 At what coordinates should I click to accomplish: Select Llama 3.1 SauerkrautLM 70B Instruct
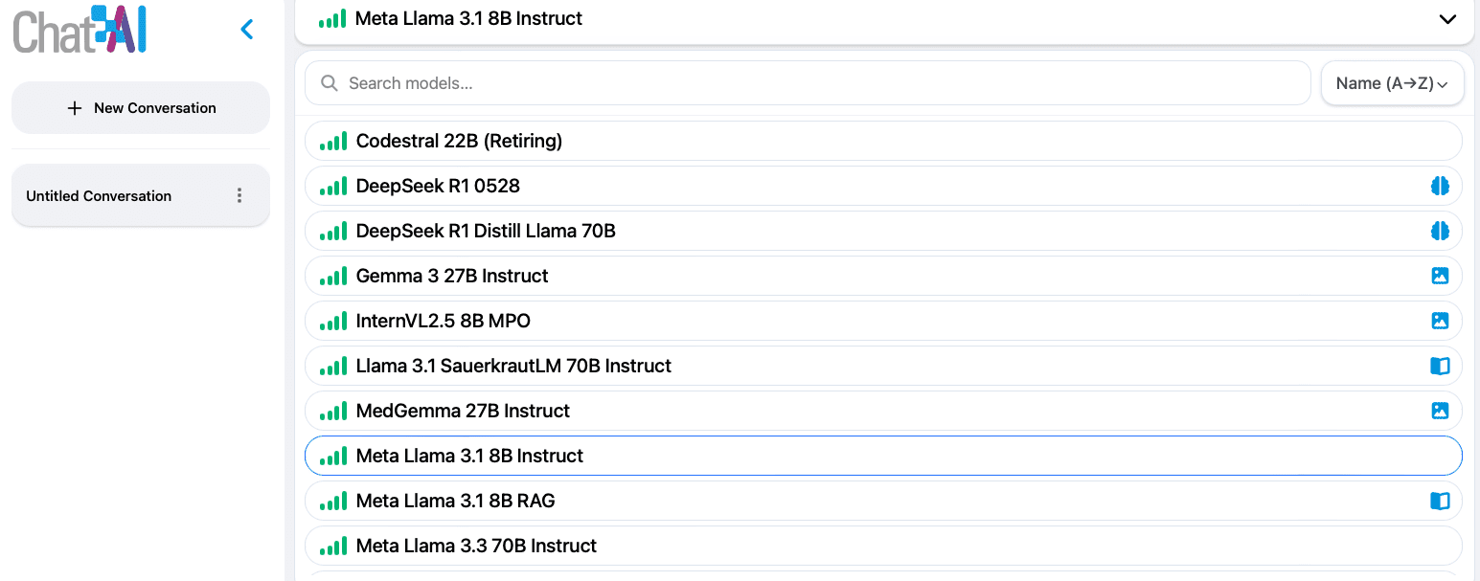click(883, 366)
